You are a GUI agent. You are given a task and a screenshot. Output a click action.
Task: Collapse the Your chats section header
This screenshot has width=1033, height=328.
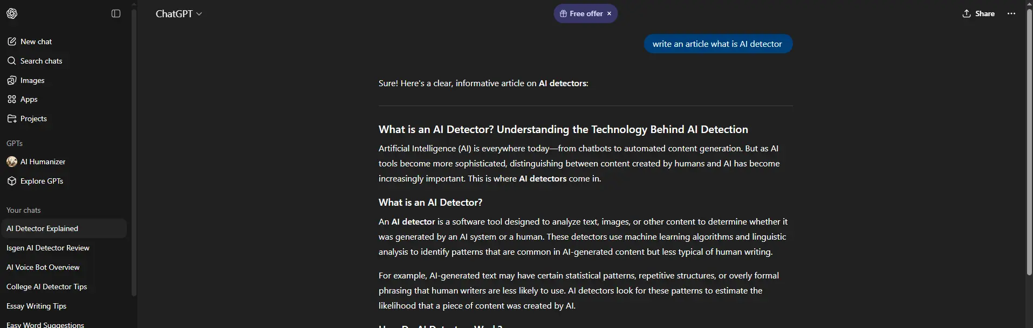(24, 210)
